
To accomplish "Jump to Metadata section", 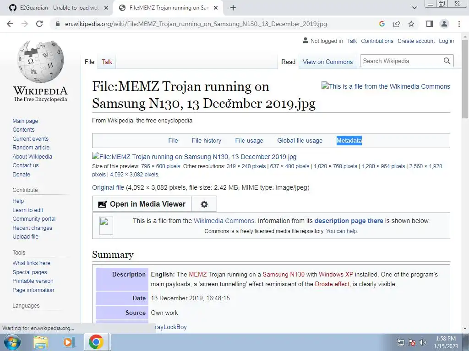I will pos(349,141).
